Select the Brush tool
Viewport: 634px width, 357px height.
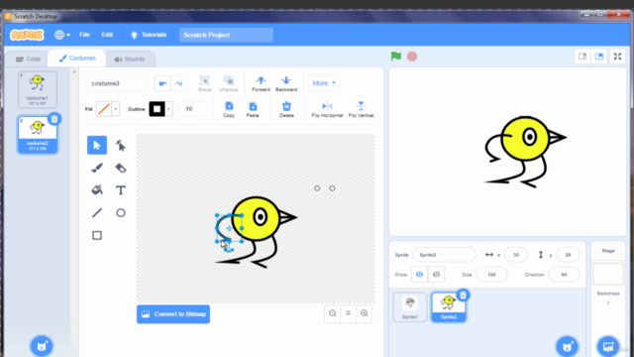coord(97,168)
